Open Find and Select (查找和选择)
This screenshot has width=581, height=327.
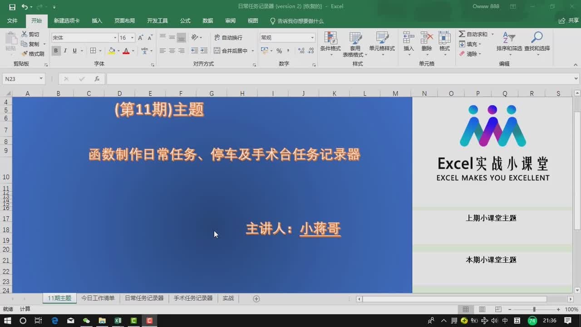[x=537, y=44]
